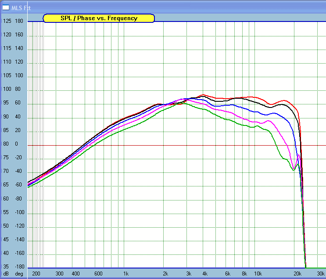The width and height of the screenshot is (326, 279).
Task: Click the 4k frequency axis label
Action: [205, 274]
